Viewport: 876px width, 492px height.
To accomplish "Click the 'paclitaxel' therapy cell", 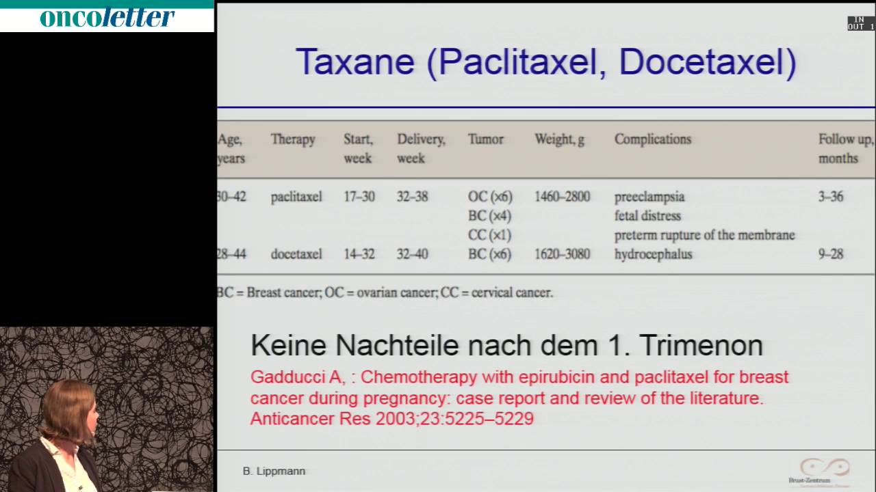I will (x=296, y=197).
